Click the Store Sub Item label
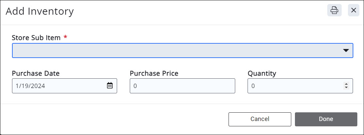The image size is (364, 135). click(36, 38)
